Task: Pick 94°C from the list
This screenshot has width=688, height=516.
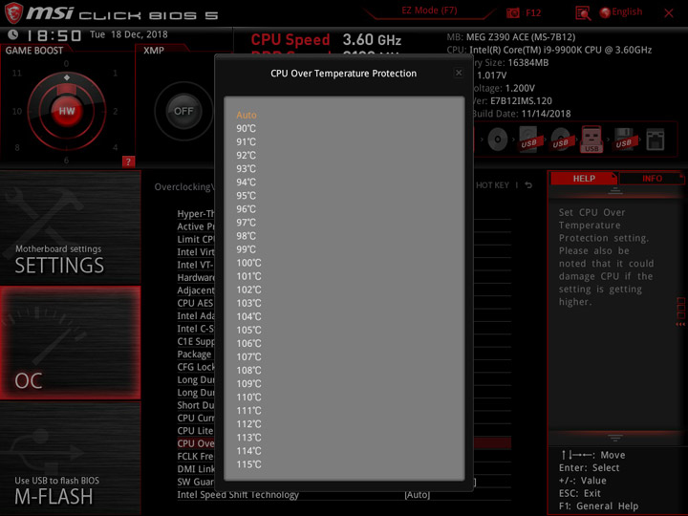Action: pyautogui.click(x=247, y=183)
